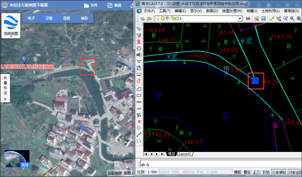This screenshot has height=177, width=302.
Task: Click the 选择地图 map selector dropdown
Action: pyautogui.click(x=11, y=26)
